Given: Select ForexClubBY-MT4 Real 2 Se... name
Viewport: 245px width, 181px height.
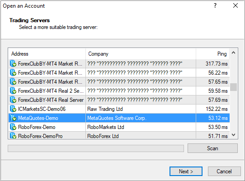Looking at the screenshot, I should [x=51, y=91].
